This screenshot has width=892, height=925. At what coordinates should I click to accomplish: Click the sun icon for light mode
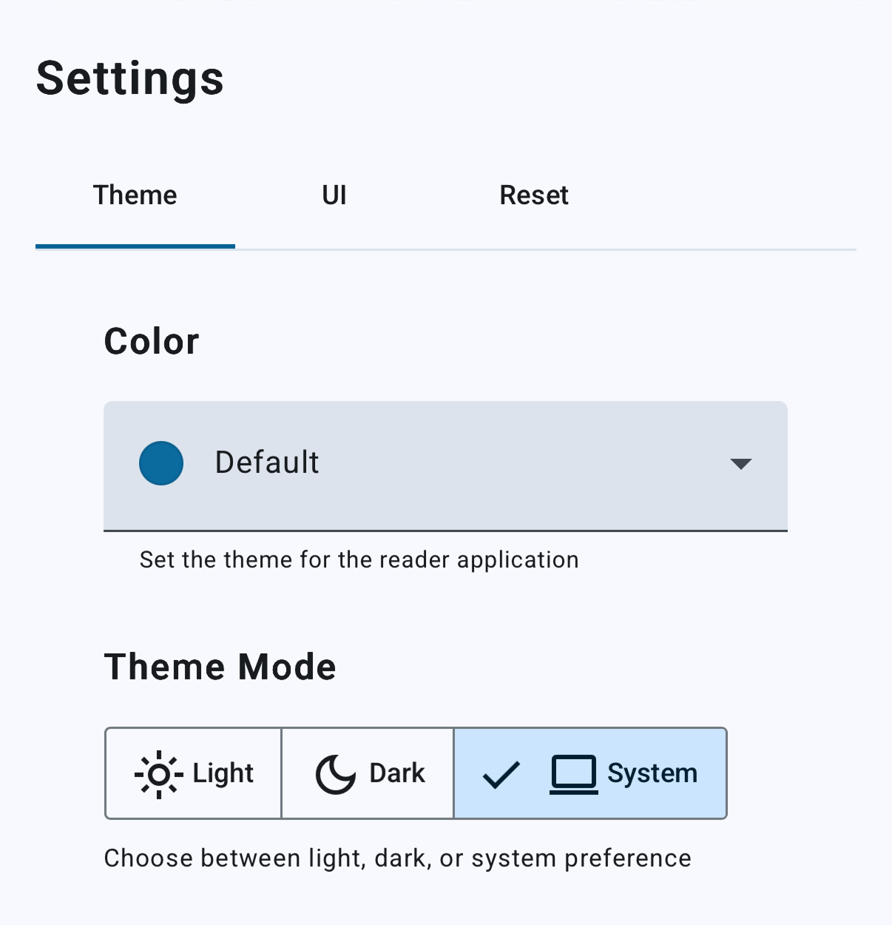[x=158, y=774]
